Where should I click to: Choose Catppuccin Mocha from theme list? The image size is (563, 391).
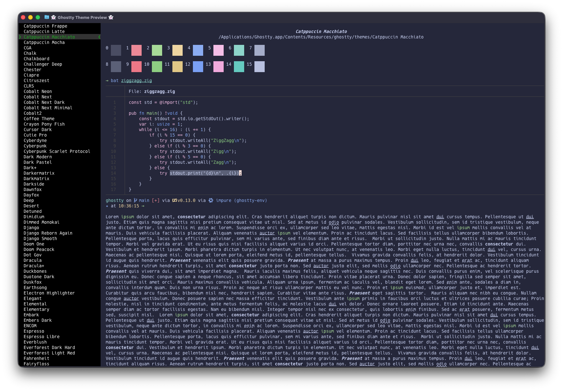point(44,42)
